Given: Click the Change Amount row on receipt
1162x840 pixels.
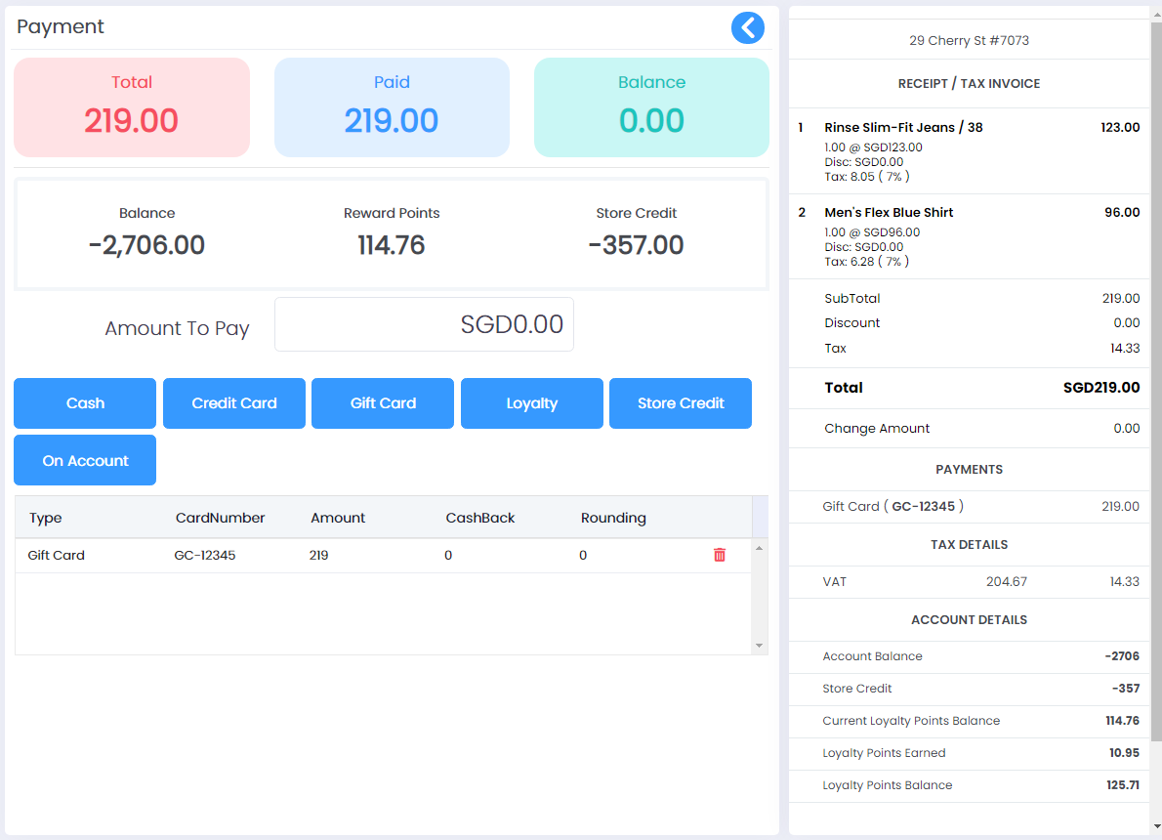Looking at the screenshot, I should pyautogui.click(x=969, y=428).
